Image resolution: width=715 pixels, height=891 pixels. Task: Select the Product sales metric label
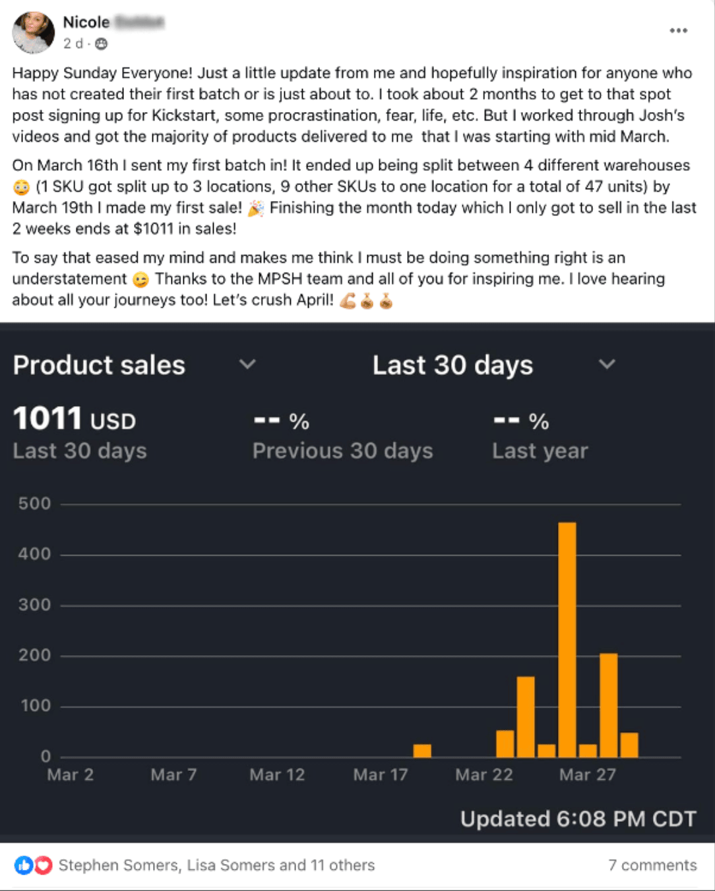99,365
